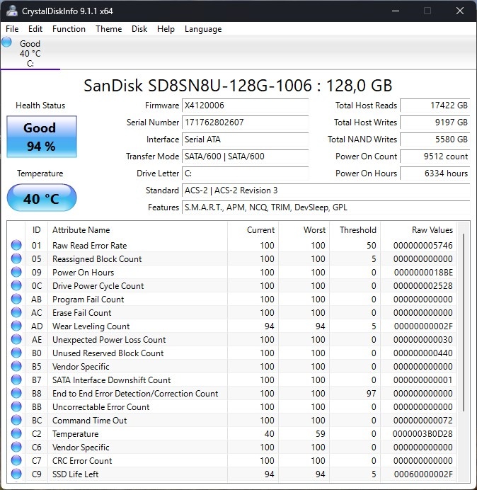Click the Transfer Mode field SATA/600
This screenshot has height=490, width=477.
(245, 156)
